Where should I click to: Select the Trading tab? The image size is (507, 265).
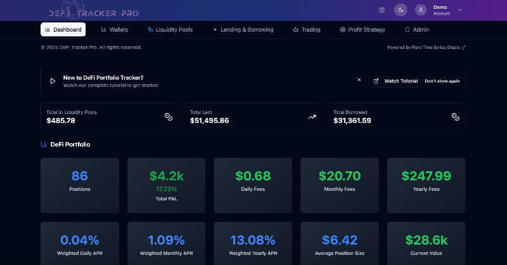point(307,29)
